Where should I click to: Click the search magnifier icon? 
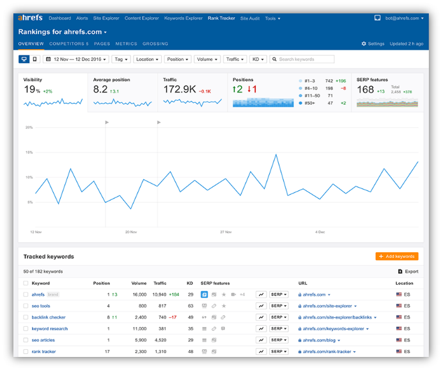(x=274, y=59)
